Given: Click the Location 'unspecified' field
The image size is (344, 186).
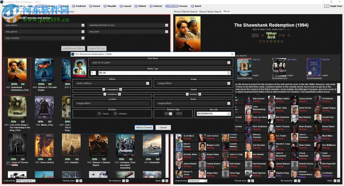Looking at the screenshot, I should click(x=112, y=103).
